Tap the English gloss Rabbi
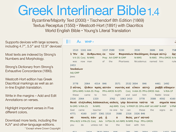This screenshot has height=132, width=176. tap(158, 95)
